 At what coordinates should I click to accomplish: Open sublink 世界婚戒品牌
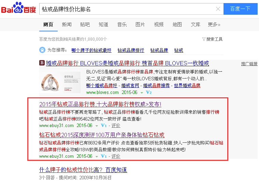187,85
